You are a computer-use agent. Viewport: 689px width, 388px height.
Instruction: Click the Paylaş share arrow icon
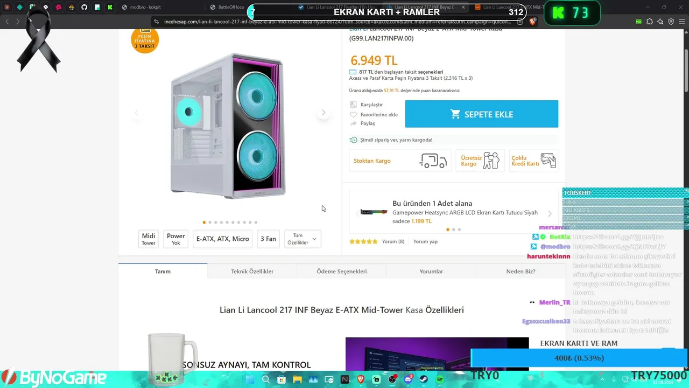[x=353, y=123]
